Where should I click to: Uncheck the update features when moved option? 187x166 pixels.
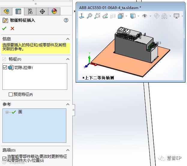(5, 158)
